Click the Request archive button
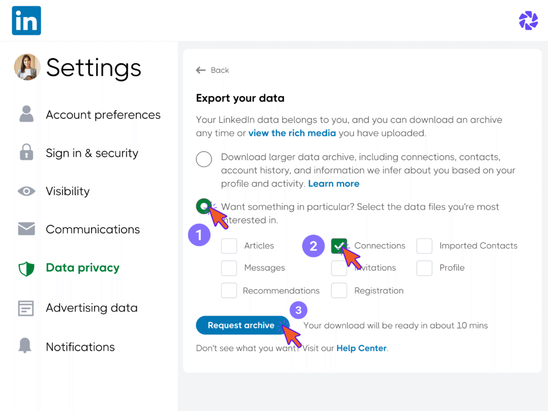This screenshot has height=411, width=548. click(x=242, y=325)
